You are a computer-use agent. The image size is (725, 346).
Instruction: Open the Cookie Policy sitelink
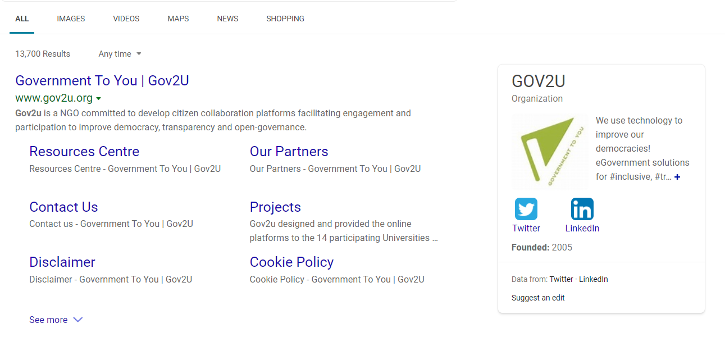[291, 262]
